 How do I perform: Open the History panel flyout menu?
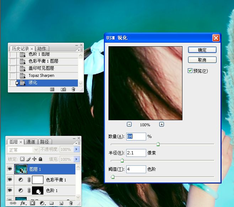pyautogui.click(x=80, y=49)
